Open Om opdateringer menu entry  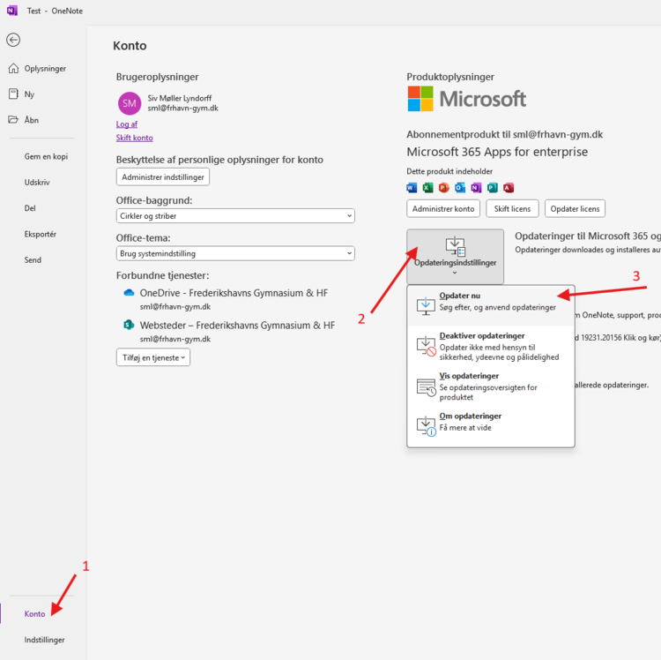[490, 422]
